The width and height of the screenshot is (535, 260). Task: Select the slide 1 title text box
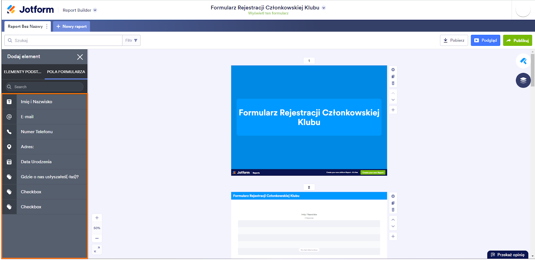click(x=309, y=117)
